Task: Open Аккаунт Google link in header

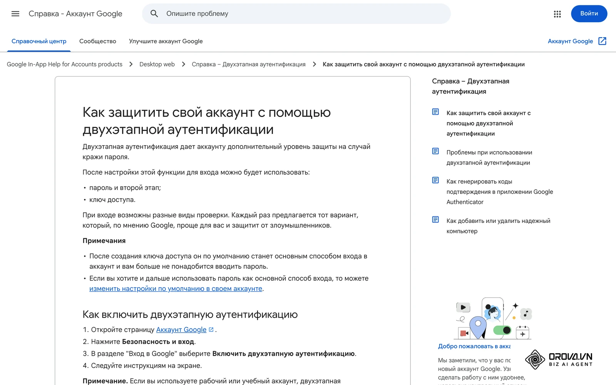Action: (x=570, y=41)
